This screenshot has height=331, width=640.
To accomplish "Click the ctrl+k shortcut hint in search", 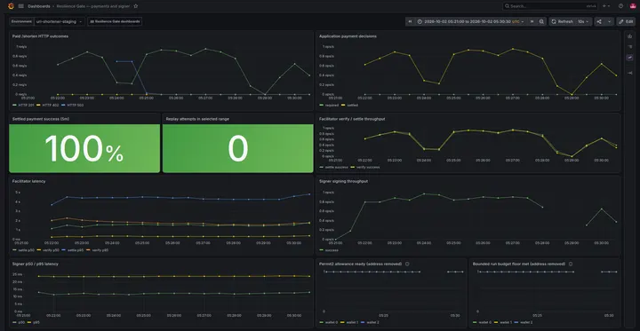I will [591, 6].
